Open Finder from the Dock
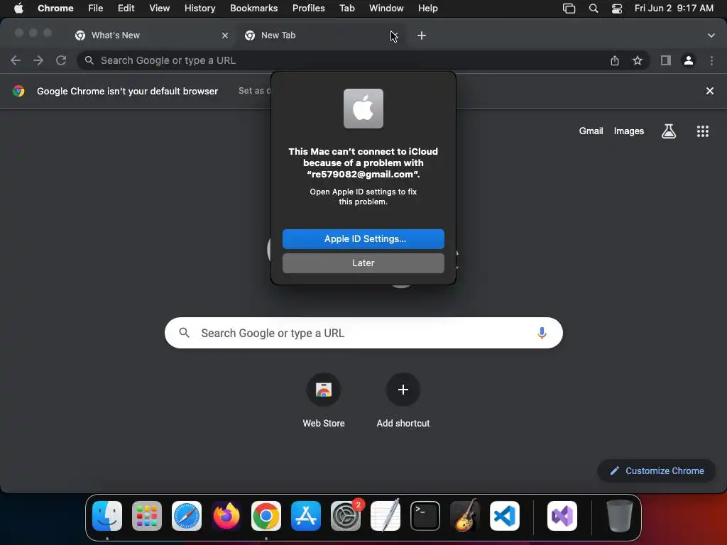Screen dimensions: 727x545 tap(107, 516)
